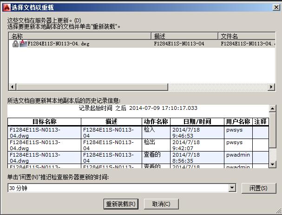Click the 目标名称 header in history table
The height and width of the screenshot is (215, 282).
[45, 121]
